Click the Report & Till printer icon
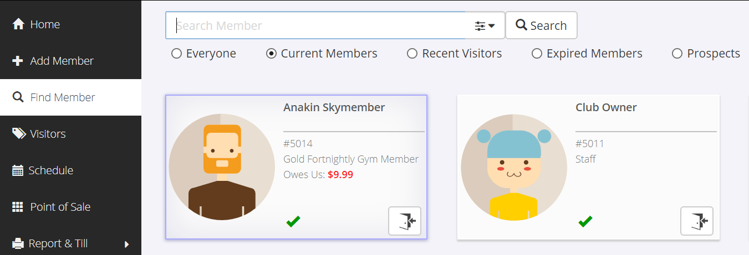The image size is (749, 255). 18,243
